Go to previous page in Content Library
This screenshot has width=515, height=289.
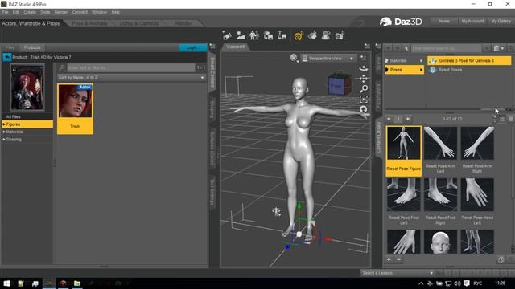[x=389, y=119]
